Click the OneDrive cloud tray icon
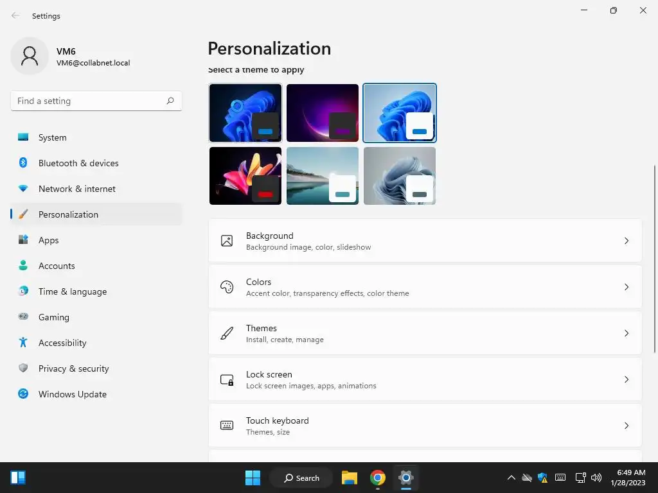Viewport: 658px width, 493px height. pyautogui.click(x=527, y=478)
